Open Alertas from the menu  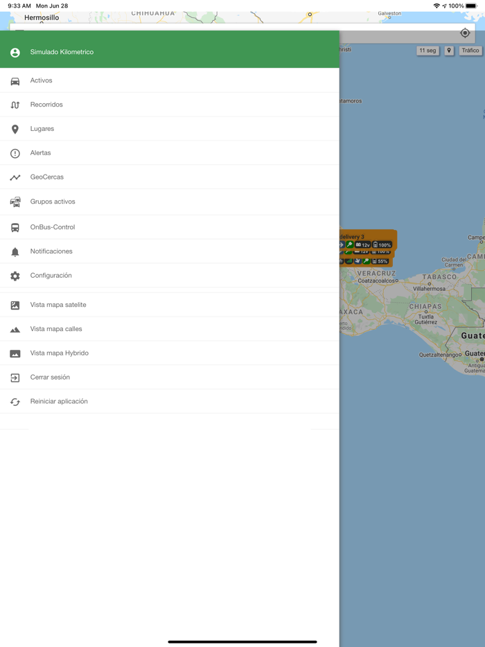tap(170, 152)
